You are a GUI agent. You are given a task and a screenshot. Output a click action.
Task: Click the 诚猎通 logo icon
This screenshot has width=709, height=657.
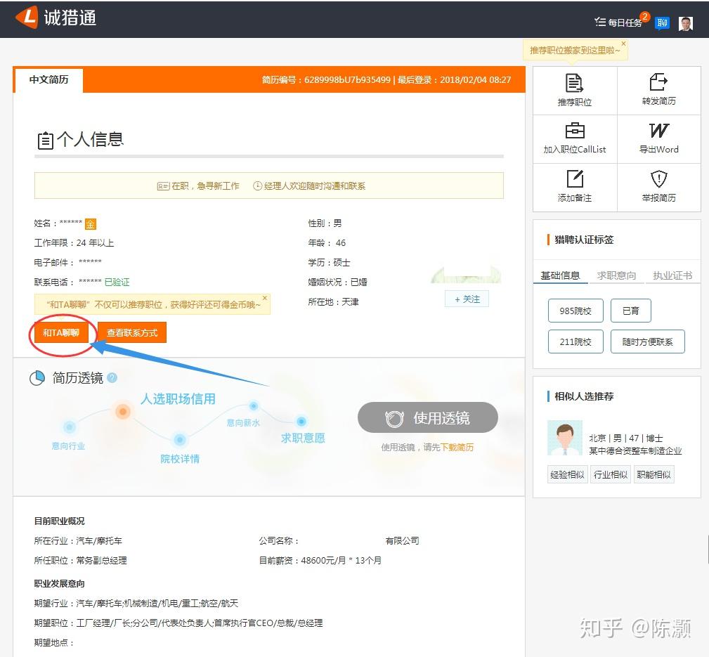(x=27, y=17)
